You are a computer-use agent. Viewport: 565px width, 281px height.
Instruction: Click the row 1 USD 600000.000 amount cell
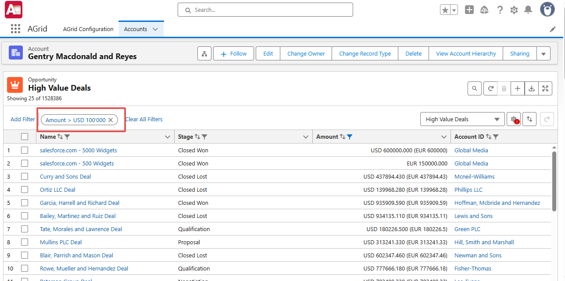(x=382, y=150)
